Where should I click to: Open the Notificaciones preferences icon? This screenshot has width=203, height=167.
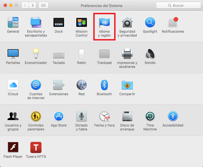pyautogui.click(x=173, y=22)
